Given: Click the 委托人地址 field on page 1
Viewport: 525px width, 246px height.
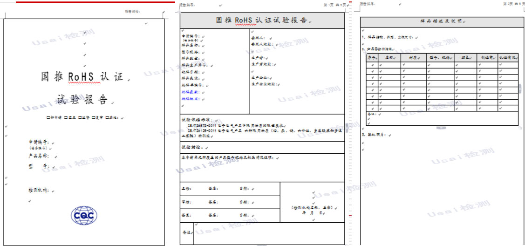Looking at the screenshot, I should tap(263, 44).
